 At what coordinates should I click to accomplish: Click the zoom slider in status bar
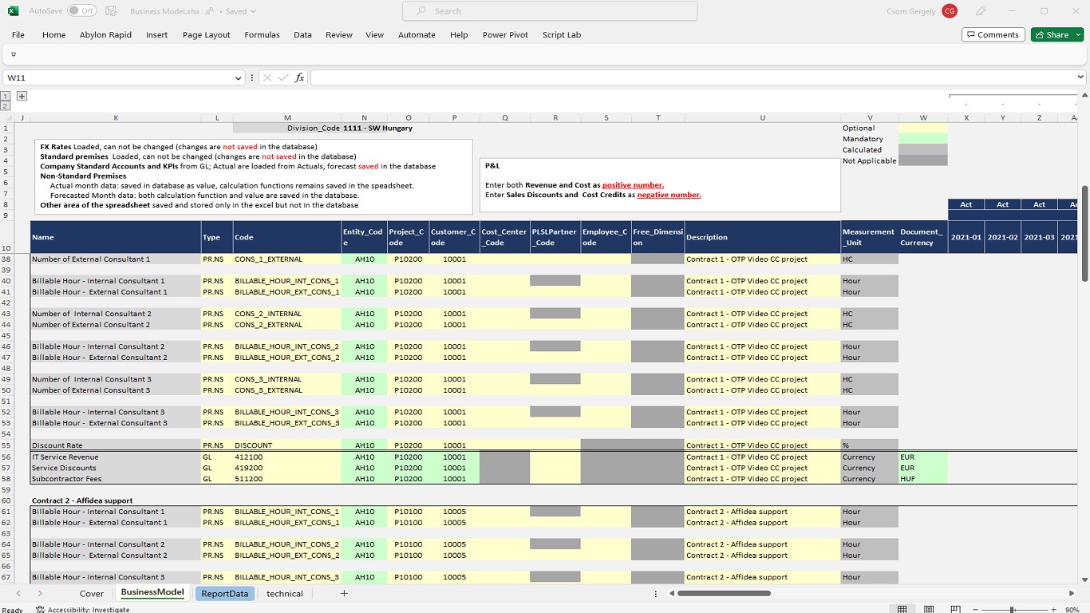tap(1012, 609)
